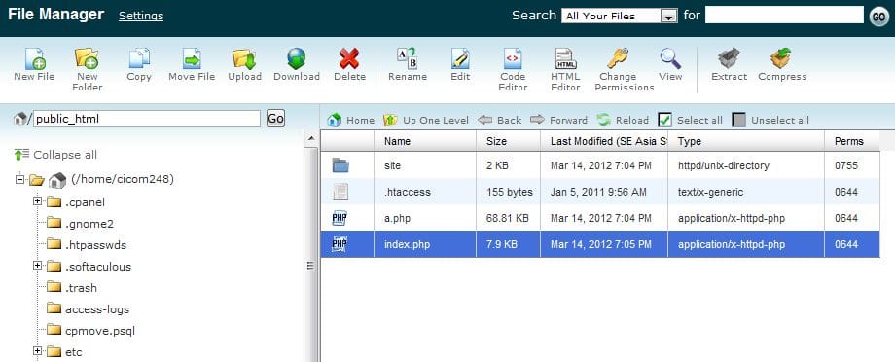Click the 68.81 KB size cell

508,218
